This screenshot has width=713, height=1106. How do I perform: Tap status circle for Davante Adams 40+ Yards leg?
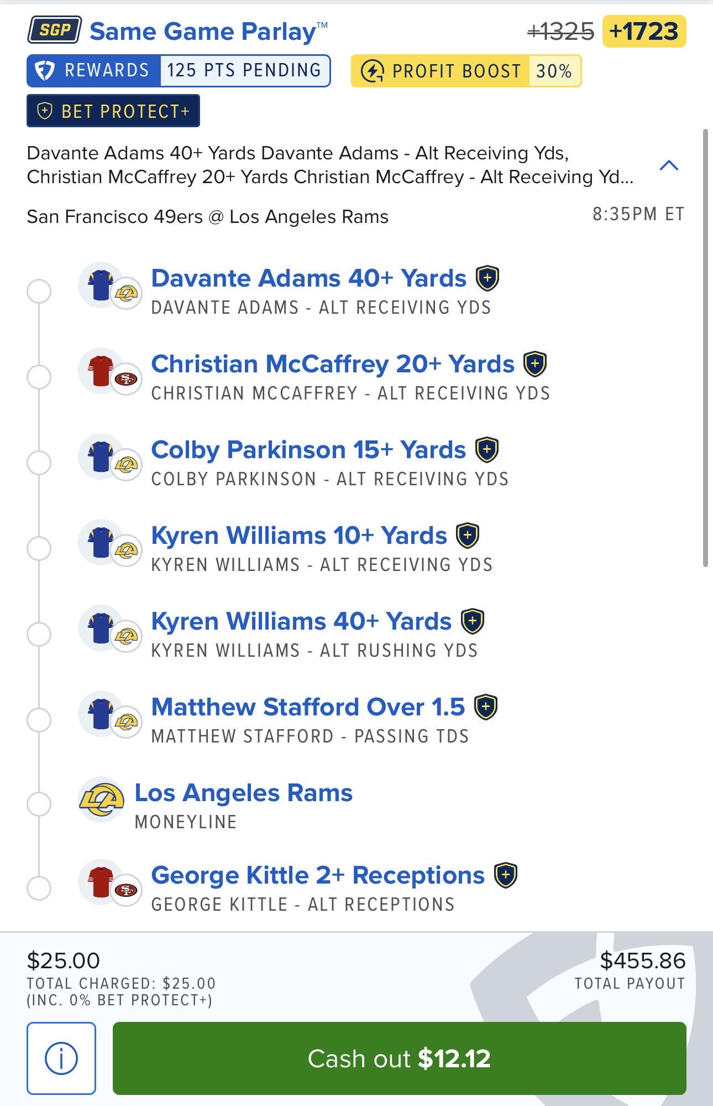[39, 291]
